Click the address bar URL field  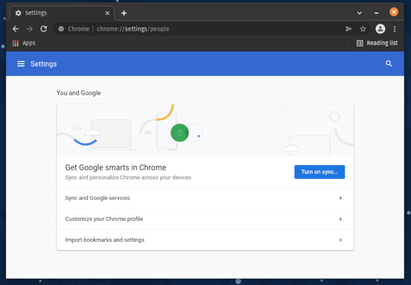click(206, 29)
